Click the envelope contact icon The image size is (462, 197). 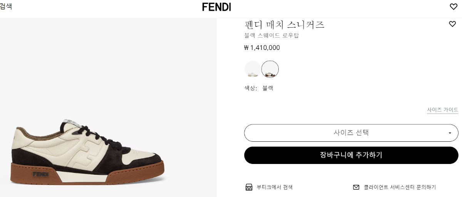[x=356, y=187]
